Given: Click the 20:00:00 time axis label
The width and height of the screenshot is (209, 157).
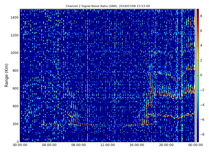Looking at the screenshot, I should click(x=166, y=145).
